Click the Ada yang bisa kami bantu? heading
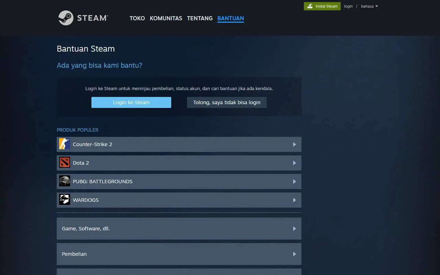Screen dimensions: 440x275 click(x=99, y=65)
